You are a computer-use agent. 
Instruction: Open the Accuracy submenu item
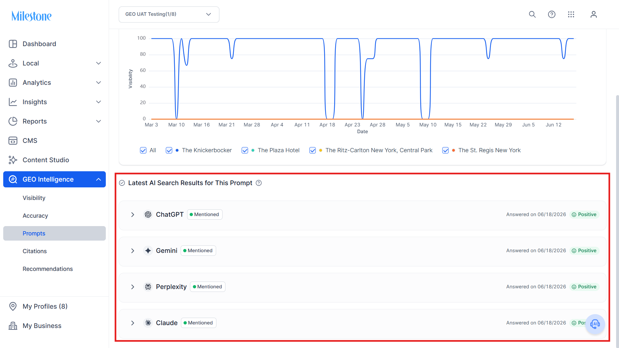[35, 216]
